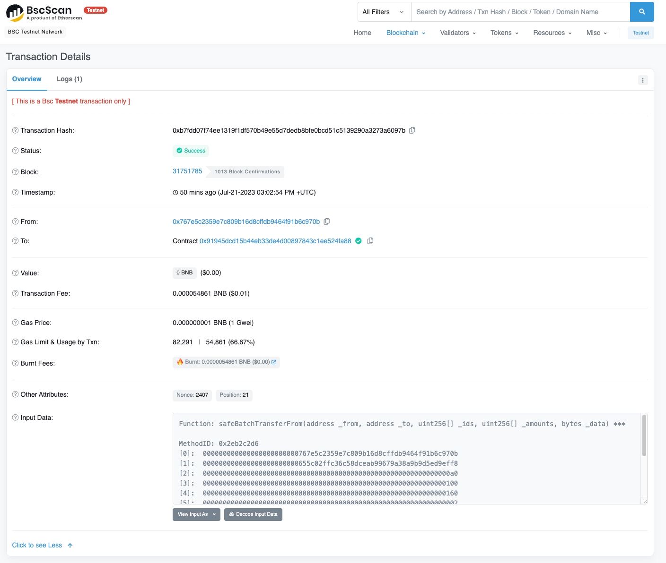The image size is (666, 563).
Task: Expand the Blockchain menu
Action: point(405,33)
